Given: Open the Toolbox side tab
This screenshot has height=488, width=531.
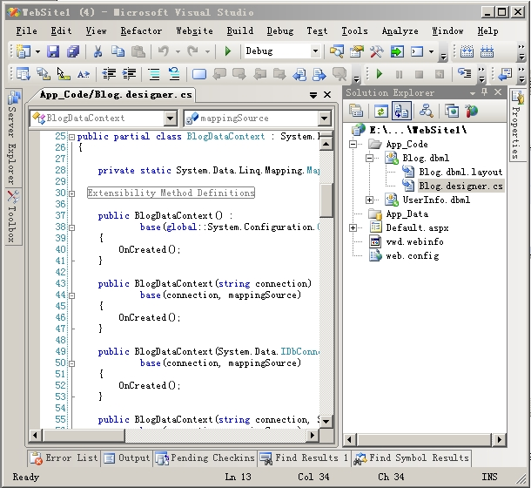Looking at the screenshot, I should coord(14,216).
